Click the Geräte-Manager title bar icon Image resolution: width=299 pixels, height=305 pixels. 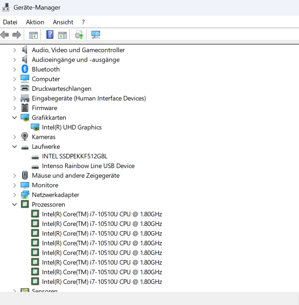pyautogui.click(x=6, y=8)
